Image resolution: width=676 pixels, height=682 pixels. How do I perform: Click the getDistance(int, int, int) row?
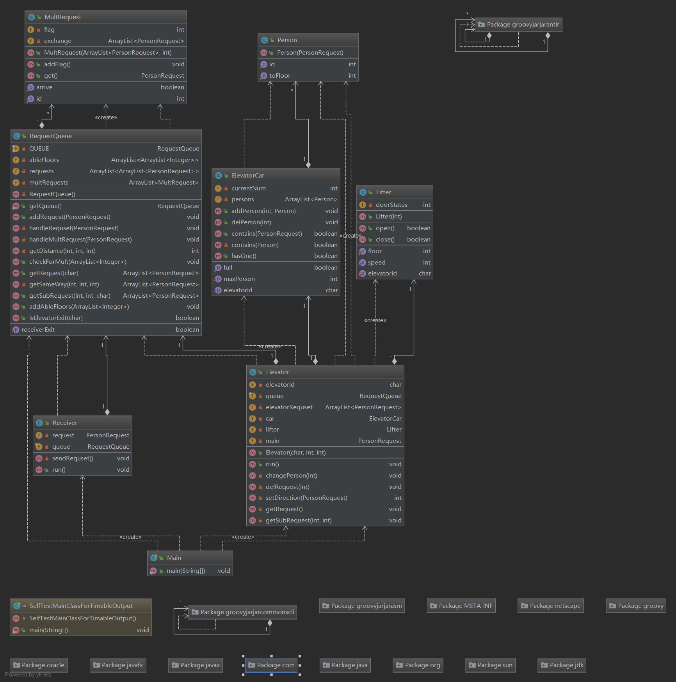pos(106,251)
